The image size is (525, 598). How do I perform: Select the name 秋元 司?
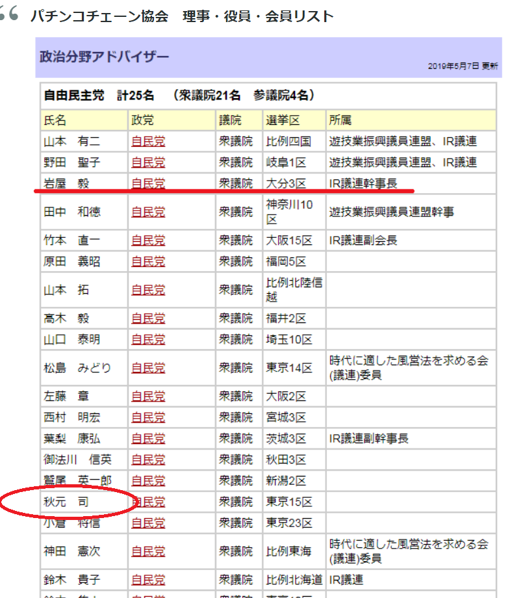pos(66,502)
